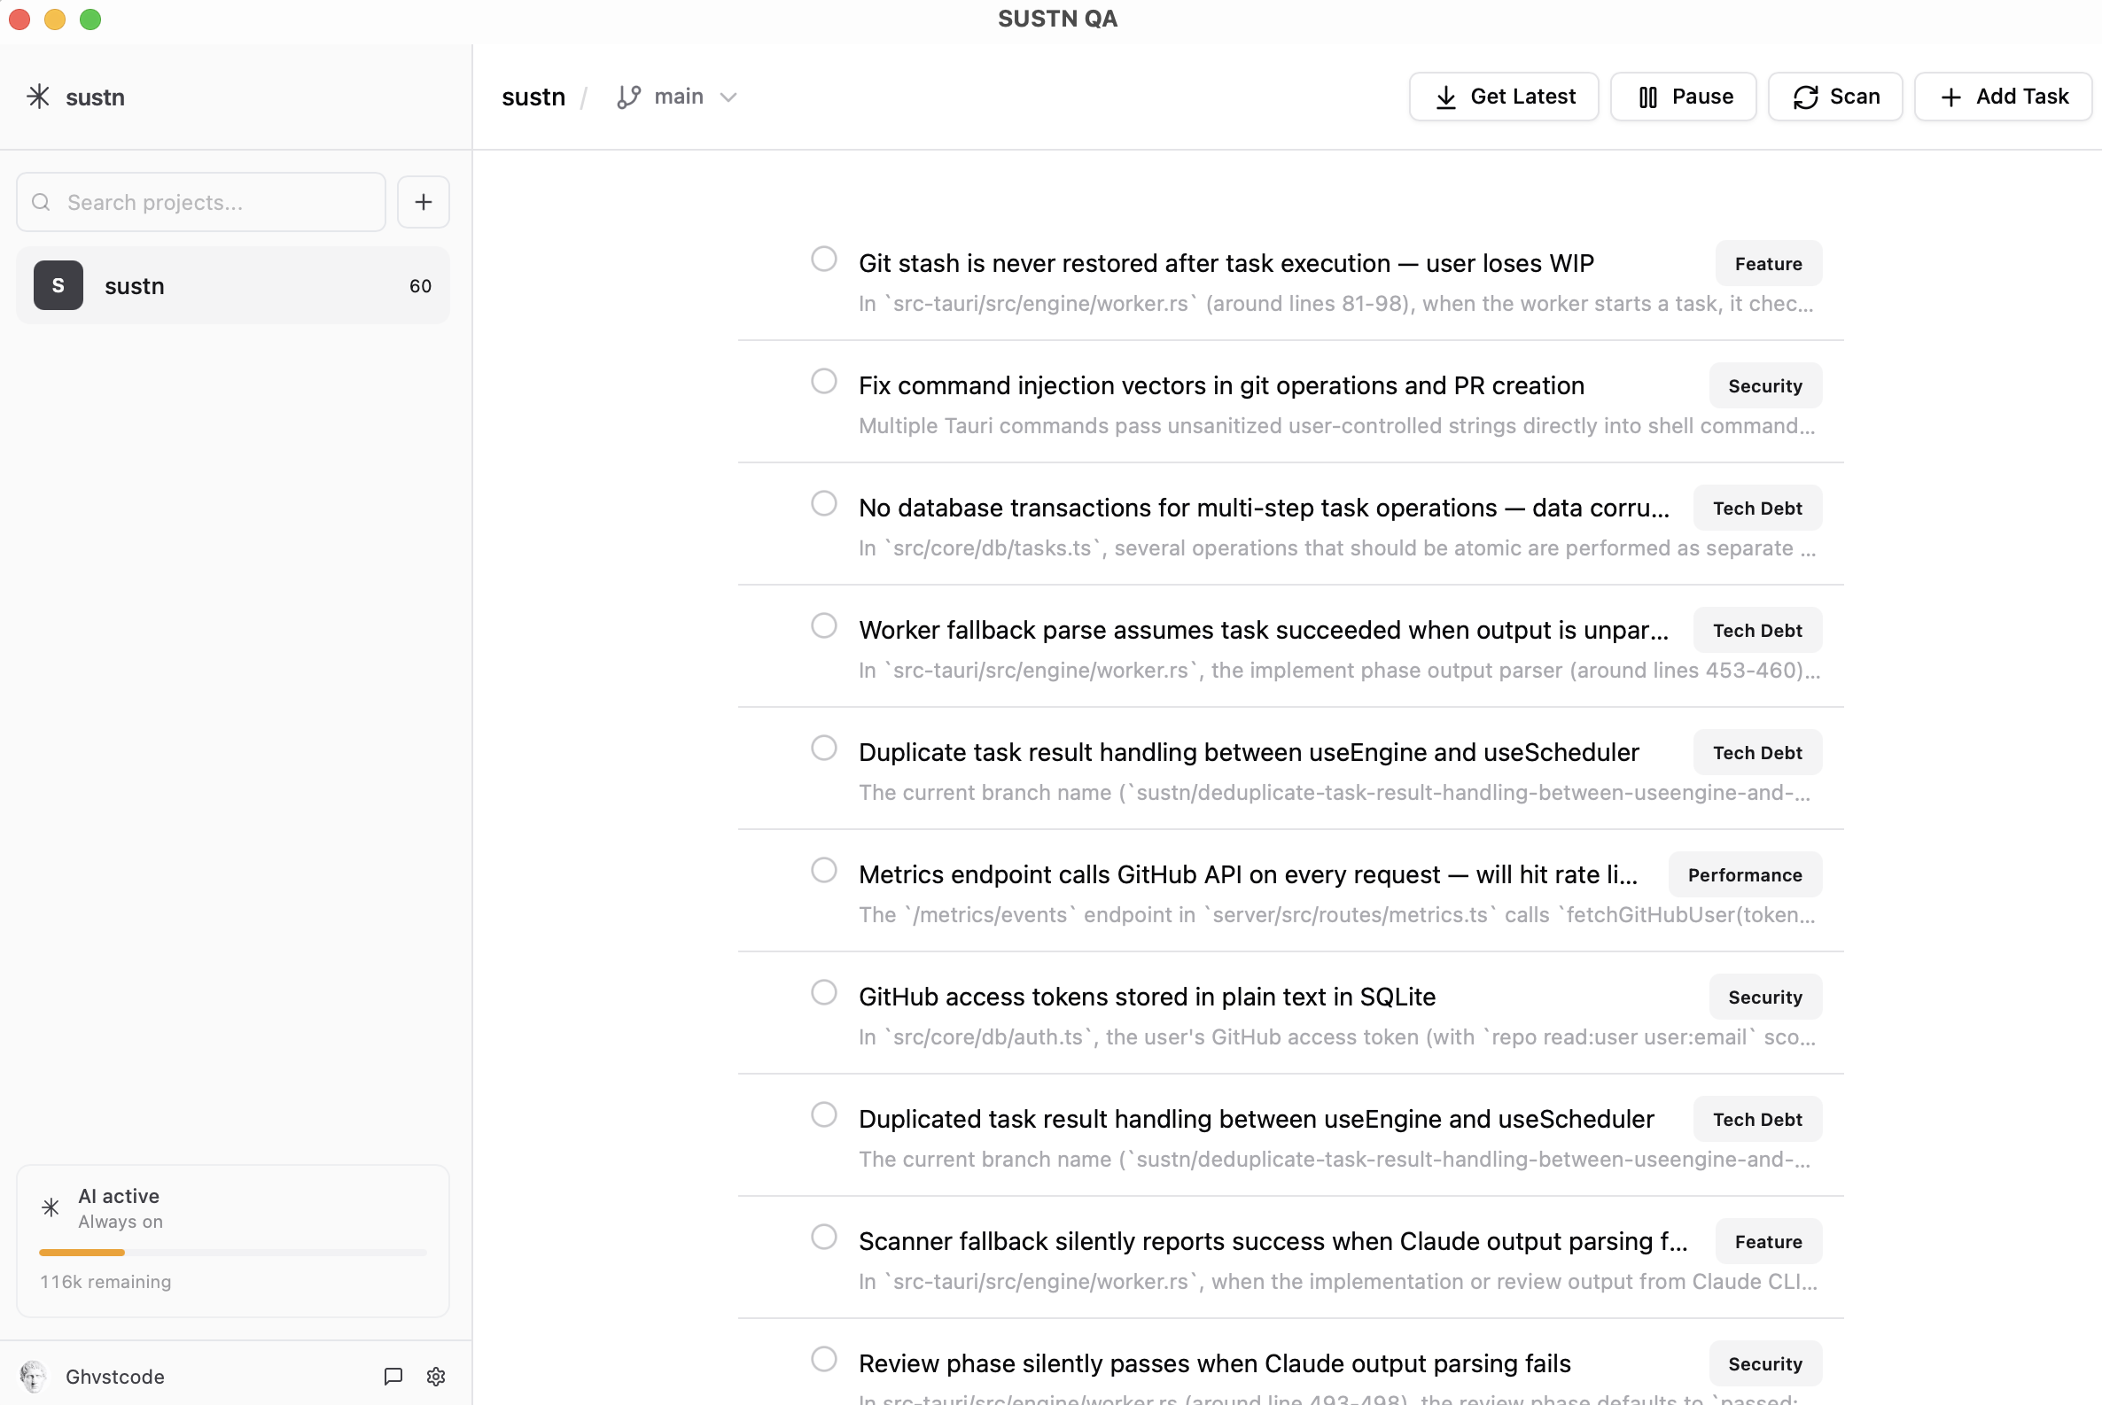The image size is (2102, 1405).
Task: Click the sustn breadcrumb link
Action: 534,96
